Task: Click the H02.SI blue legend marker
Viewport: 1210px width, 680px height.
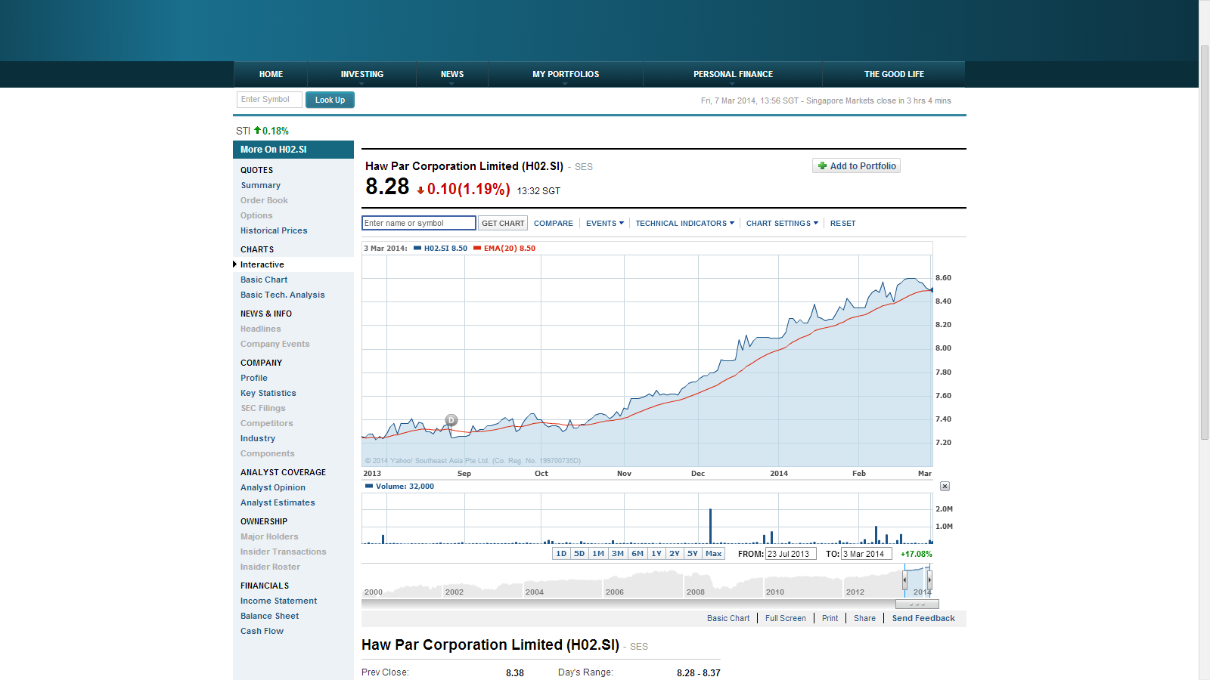Action: click(x=417, y=249)
